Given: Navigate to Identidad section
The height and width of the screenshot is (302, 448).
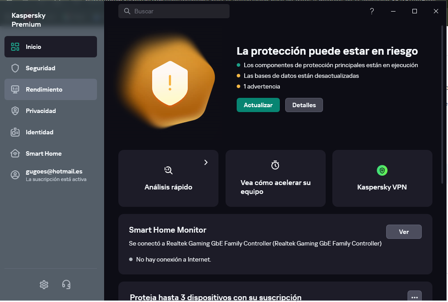Looking at the screenshot, I should click(51, 132).
